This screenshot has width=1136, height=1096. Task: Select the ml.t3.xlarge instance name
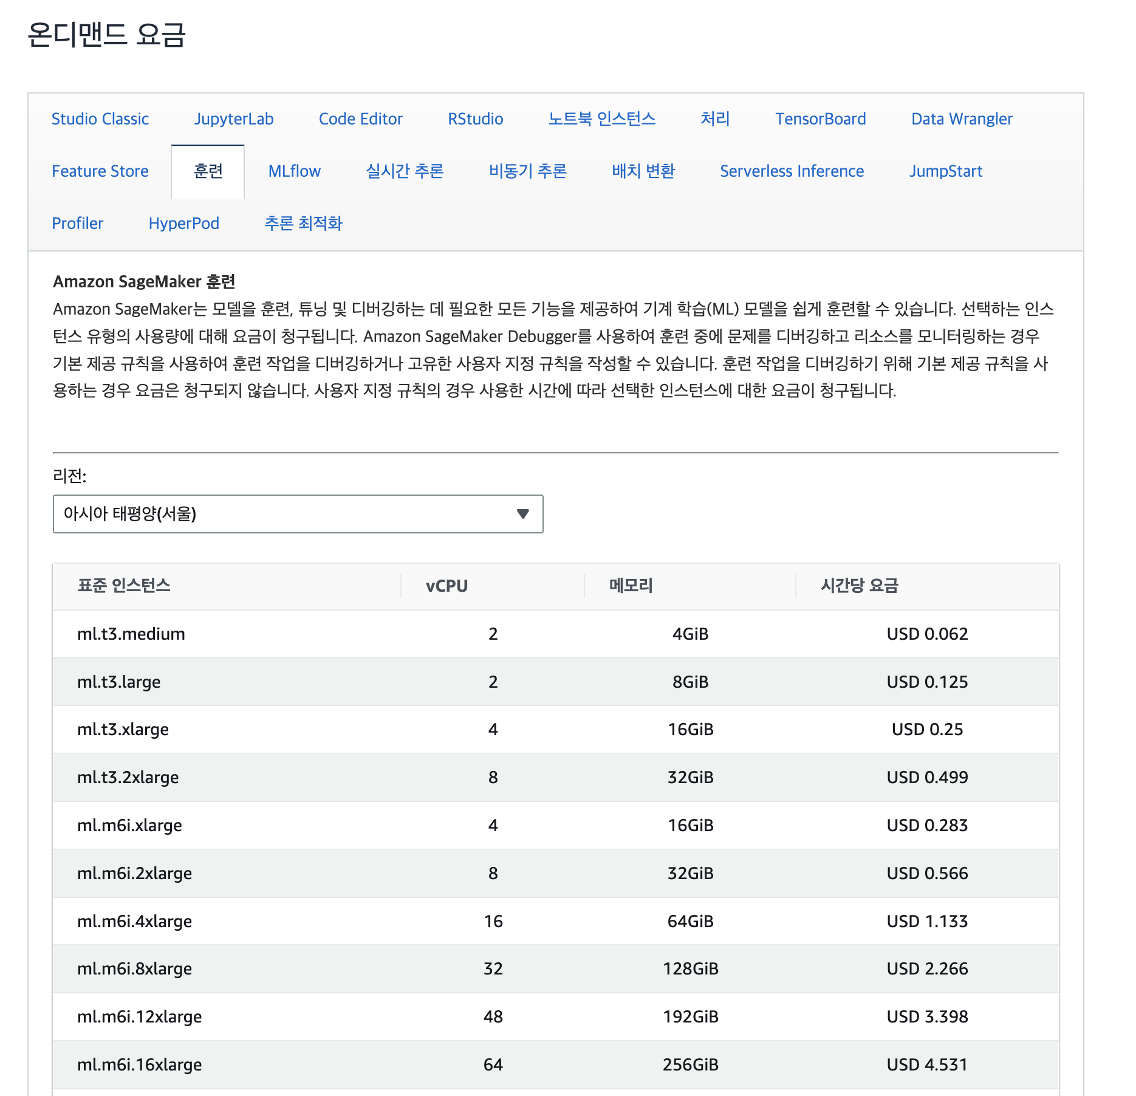click(123, 729)
